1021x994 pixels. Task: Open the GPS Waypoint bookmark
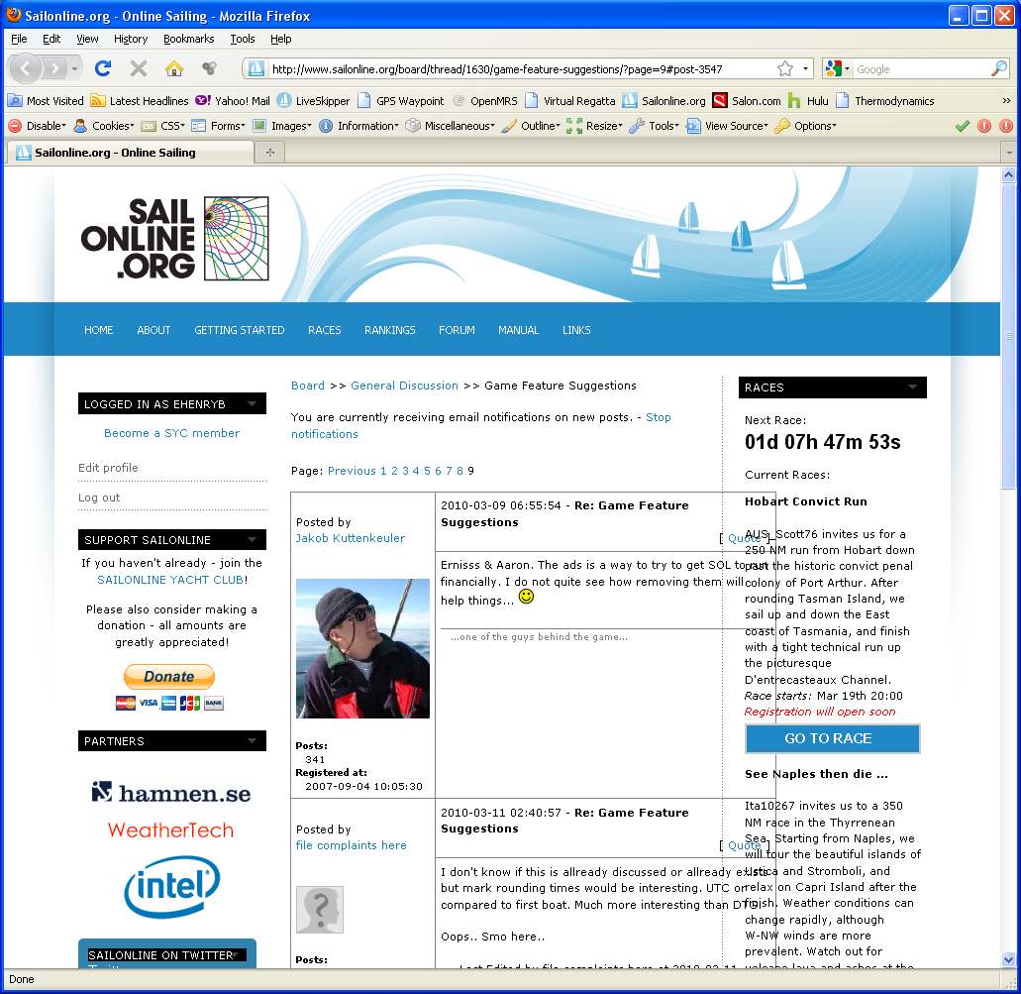(x=401, y=101)
